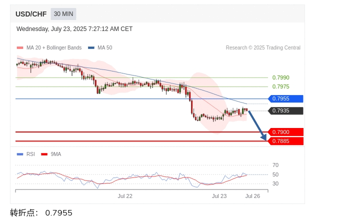Click the red 0.7885 support price tag
Screen dimensions: 338x223
pos(285,141)
